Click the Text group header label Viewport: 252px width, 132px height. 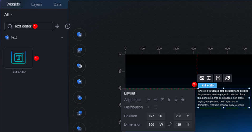[14, 37]
